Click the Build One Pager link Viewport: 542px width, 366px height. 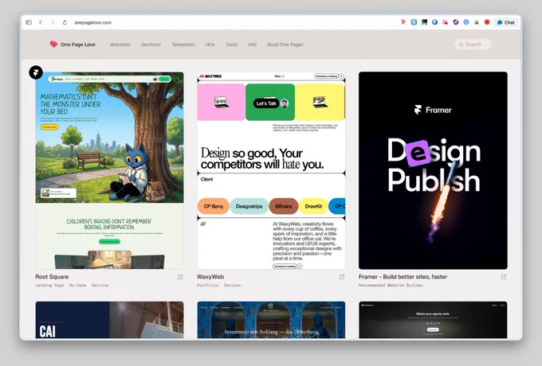pyautogui.click(x=285, y=45)
